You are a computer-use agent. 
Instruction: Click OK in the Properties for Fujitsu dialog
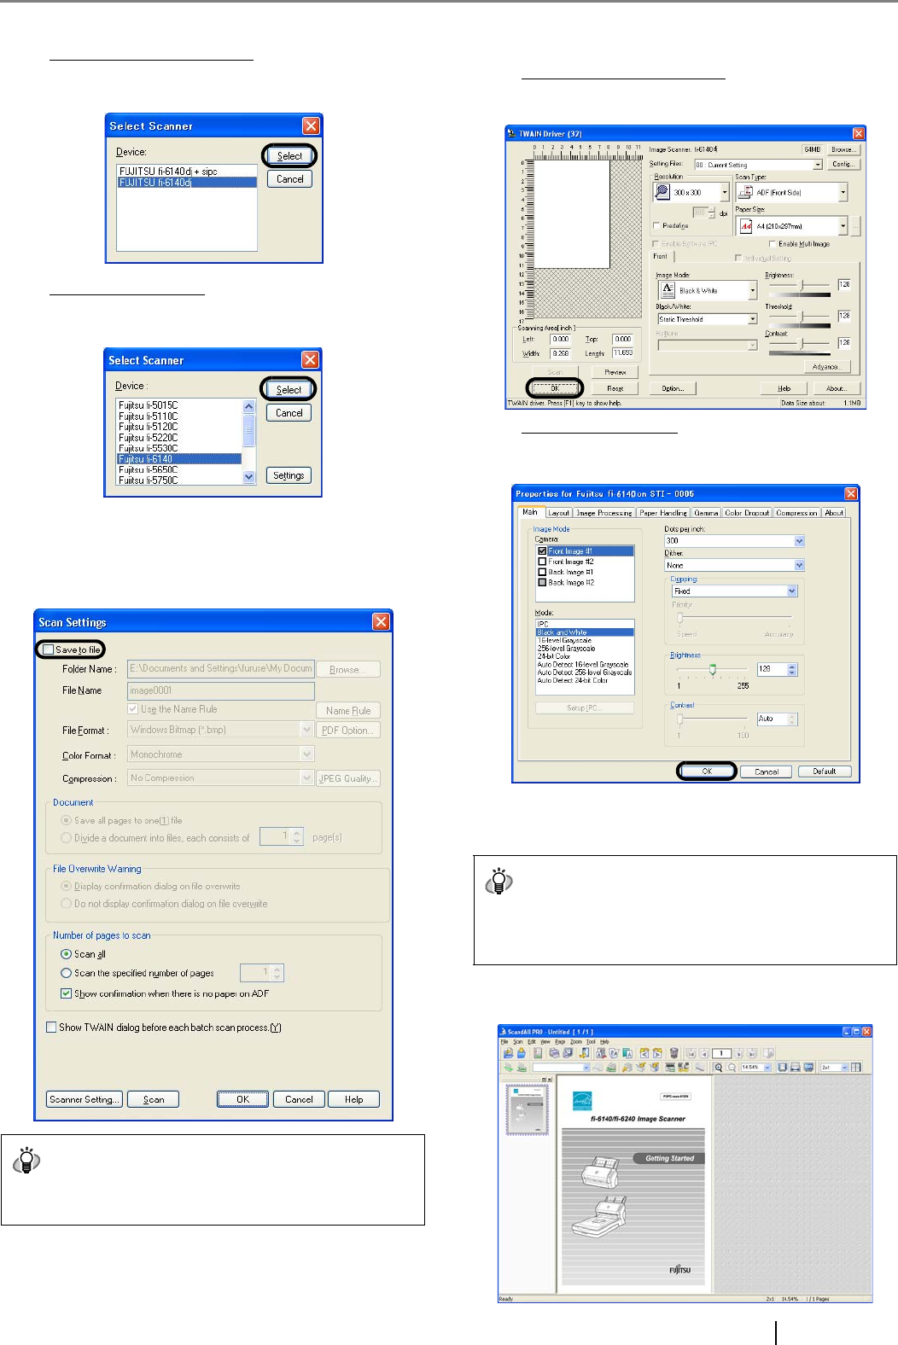point(707,771)
